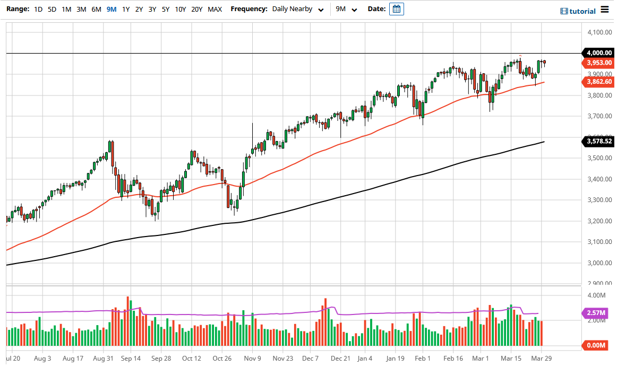Open the Date calendar picker
617x367 pixels.
coord(396,9)
